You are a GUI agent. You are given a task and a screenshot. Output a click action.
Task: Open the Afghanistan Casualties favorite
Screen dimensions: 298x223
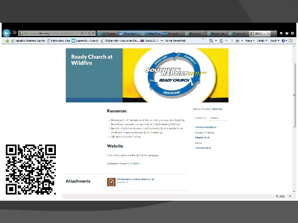click(119, 40)
